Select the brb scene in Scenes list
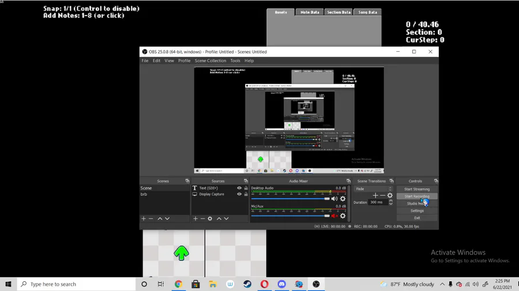 165,194
